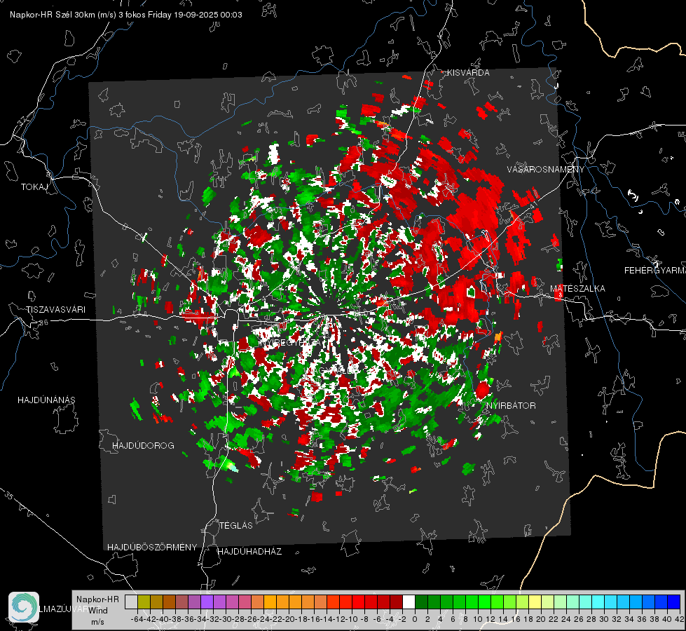This screenshot has height=631, width=686.
Task: Click the Napkor-HR label in the legend
Action: point(97,599)
